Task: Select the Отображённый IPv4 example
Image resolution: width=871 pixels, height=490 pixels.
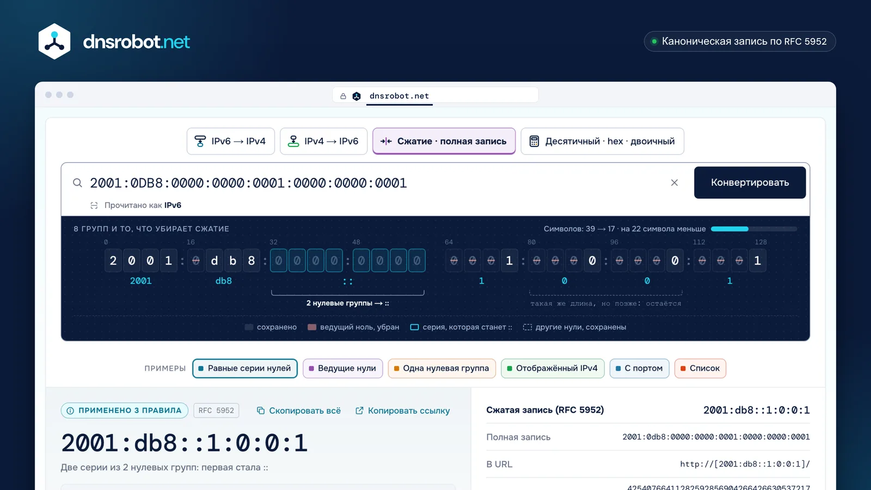Action: [x=553, y=369]
